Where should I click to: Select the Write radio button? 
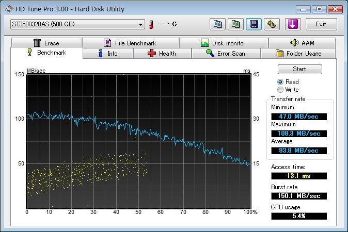[x=280, y=90]
